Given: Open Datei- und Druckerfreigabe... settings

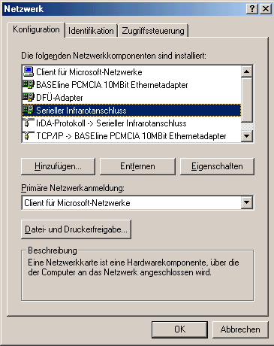Looking at the screenshot, I should pos(76,229).
